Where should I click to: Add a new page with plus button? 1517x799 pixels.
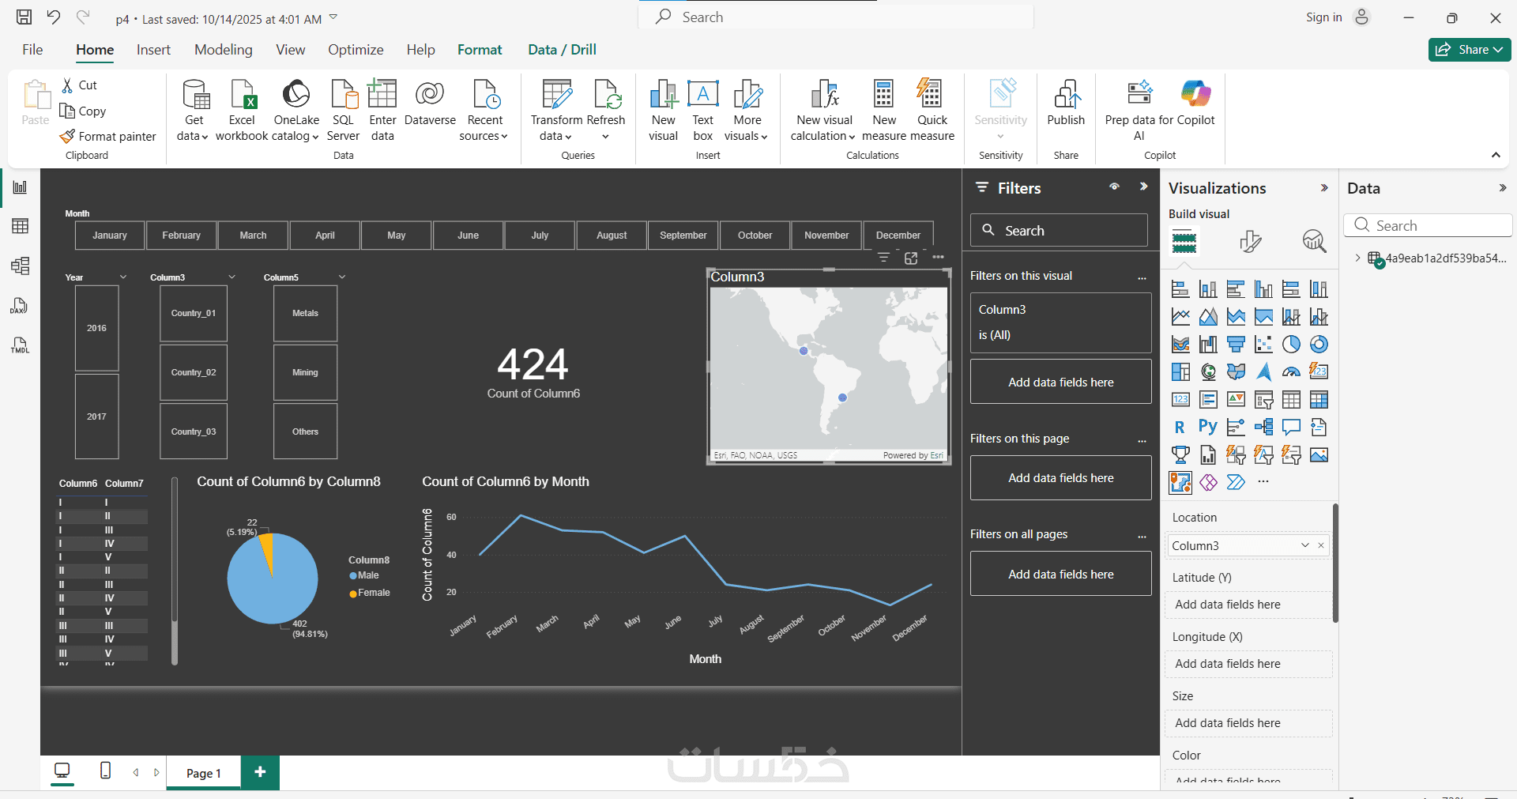[260, 772]
